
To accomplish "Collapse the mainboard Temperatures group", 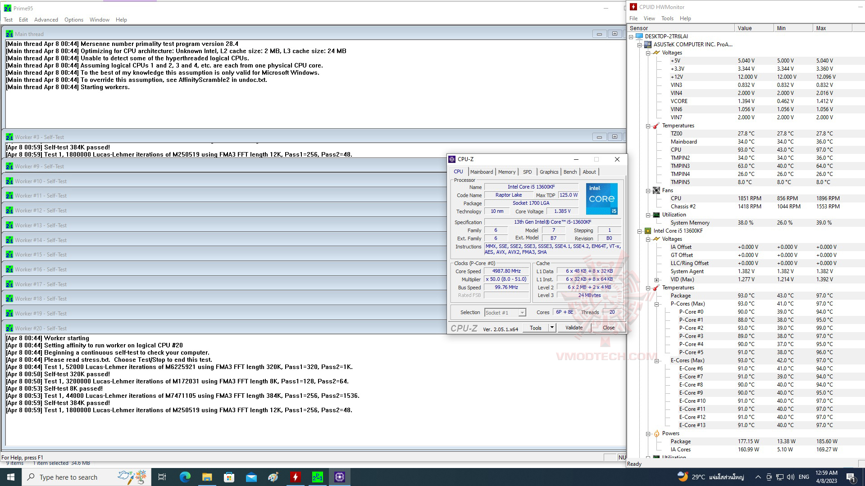I will pyautogui.click(x=648, y=126).
